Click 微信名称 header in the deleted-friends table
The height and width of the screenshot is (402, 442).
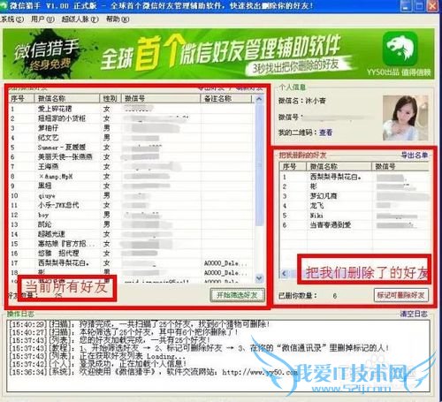click(339, 166)
